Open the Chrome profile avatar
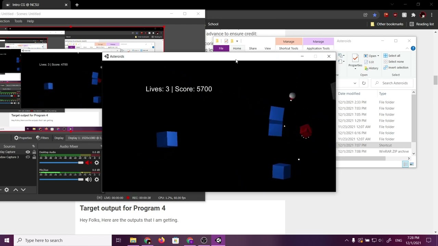Viewport: 438px width, 246px height. coord(423,15)
